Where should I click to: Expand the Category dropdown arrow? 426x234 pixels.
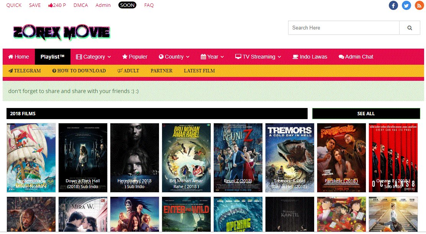click(x=109, y=57)
